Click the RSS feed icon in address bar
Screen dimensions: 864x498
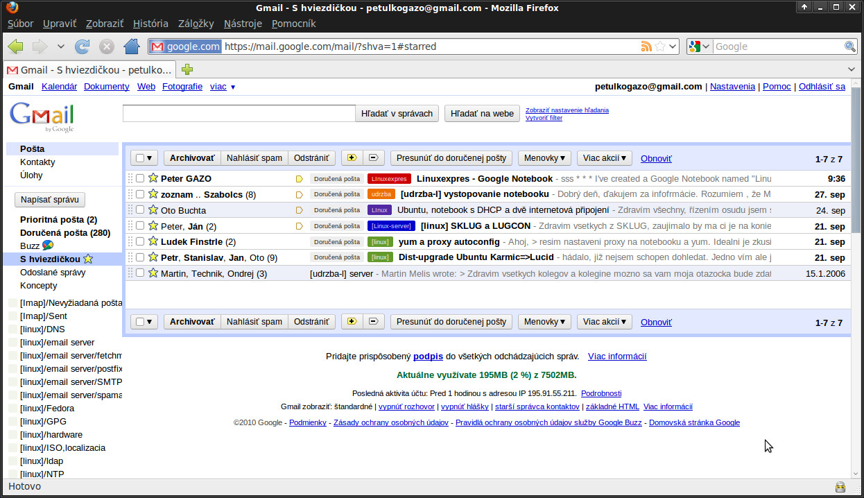(x=646, y=46)
